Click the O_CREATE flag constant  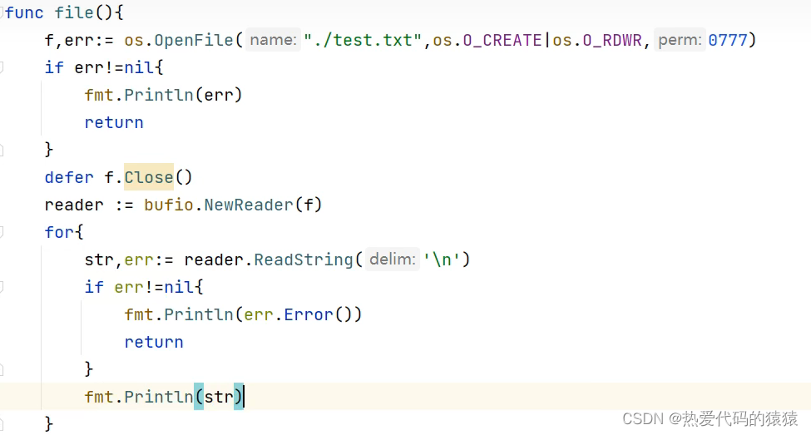[502, 40]
